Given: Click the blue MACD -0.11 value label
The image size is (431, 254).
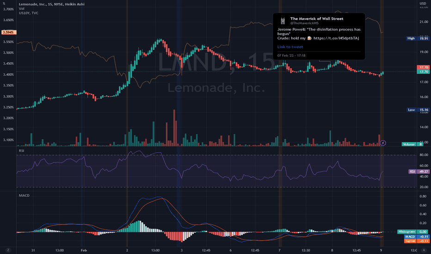Looking at the screenshot, I should [416, 237].
